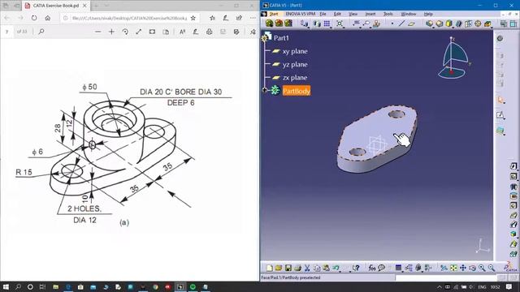This screenshot has height=292, width=520.
Task: Go to browser home page
Action: (48, 18)
